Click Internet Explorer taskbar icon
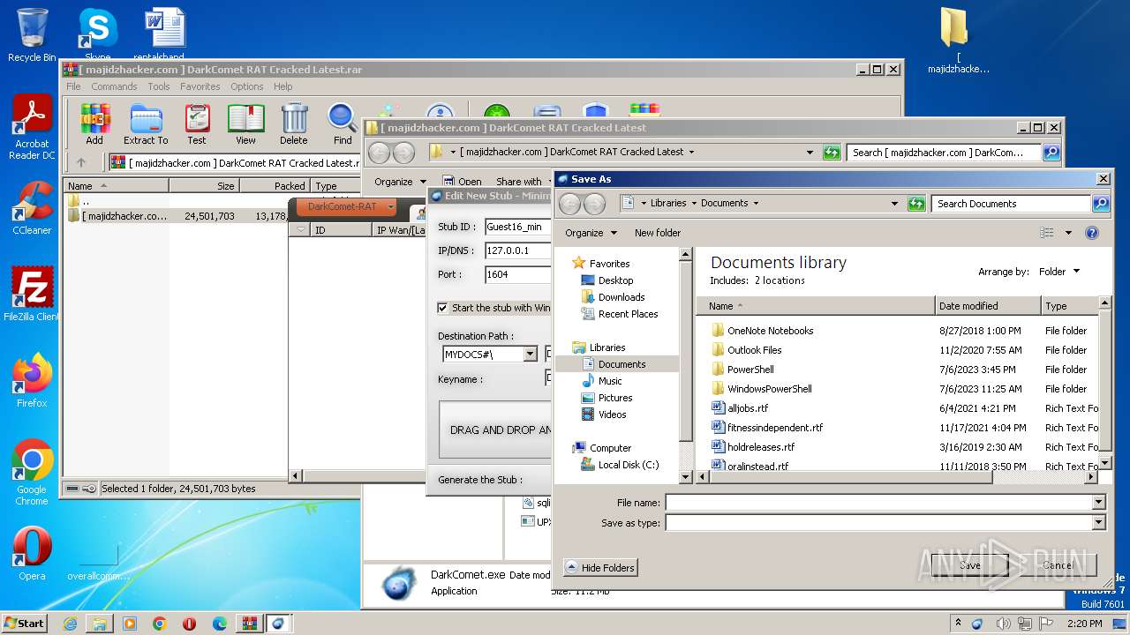 (x=70, y=624)
